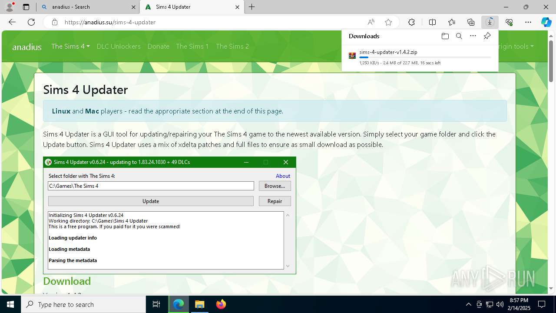556x313 pixels.
Task: Show hidden tray icons chevron
Action: 468,304
